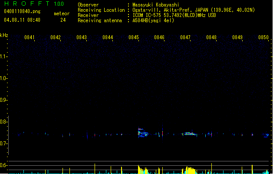The image size is (273, 174).
Task: Click the 0.7 kHz axis label
Action: click(3, 144)
